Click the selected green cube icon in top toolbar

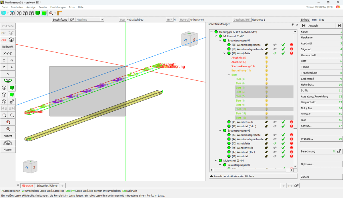(44, 13)
